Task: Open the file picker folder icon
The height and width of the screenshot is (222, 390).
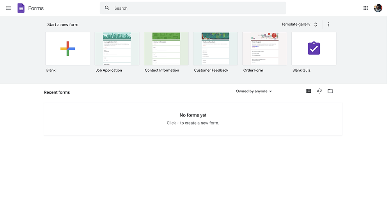Action: [x=330, y=91]
